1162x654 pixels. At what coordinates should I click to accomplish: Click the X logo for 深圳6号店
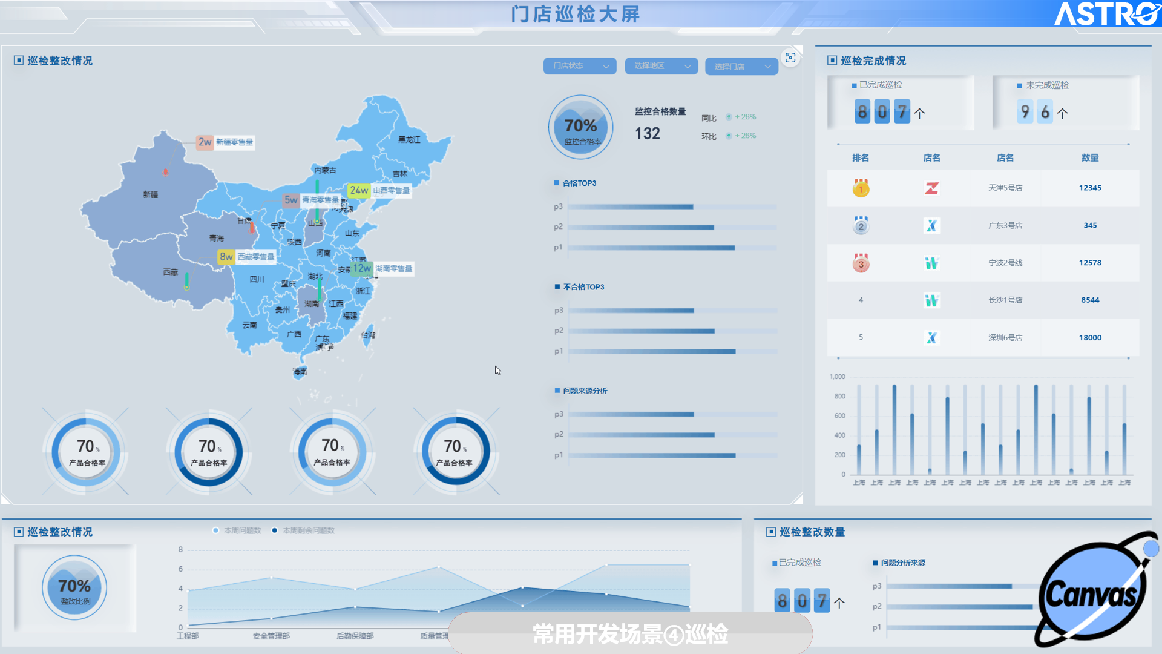(931, 338)
